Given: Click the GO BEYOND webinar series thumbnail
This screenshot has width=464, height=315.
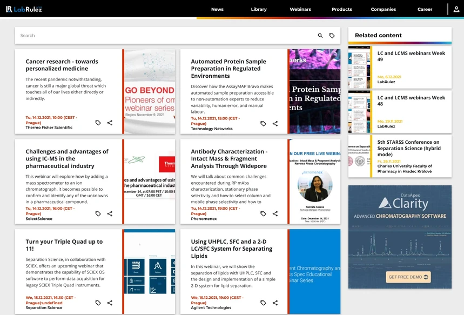Looking at the screenshot, I should tap(150, 91).
